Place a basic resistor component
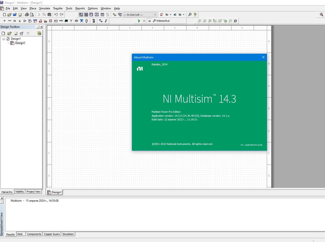The height and width of the screenshot is (242, 325). 9,21
